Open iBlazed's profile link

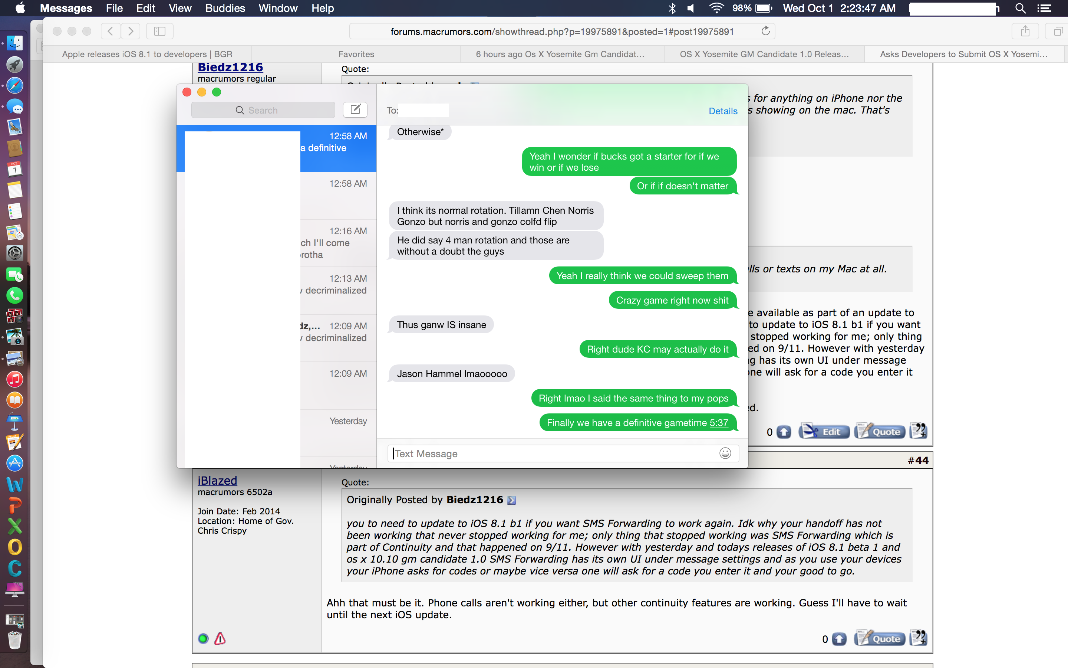click(x=217, y=480)
